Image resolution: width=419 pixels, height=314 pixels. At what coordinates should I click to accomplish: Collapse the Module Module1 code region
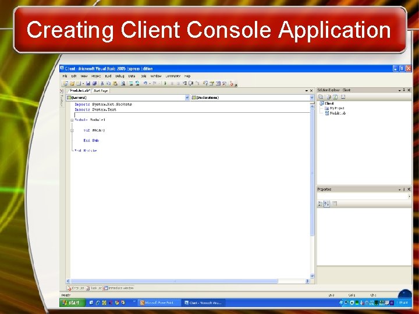click(x=72, y=120)
